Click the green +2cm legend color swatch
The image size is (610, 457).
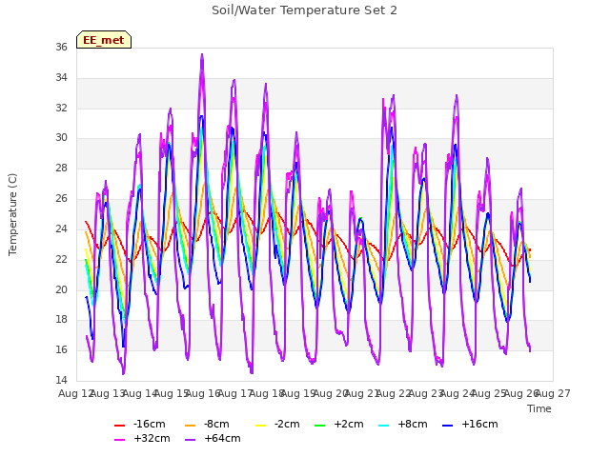[320, 426]
